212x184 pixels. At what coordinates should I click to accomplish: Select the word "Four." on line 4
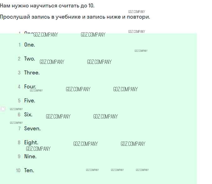pyautogui.click(x=30, y=87)
